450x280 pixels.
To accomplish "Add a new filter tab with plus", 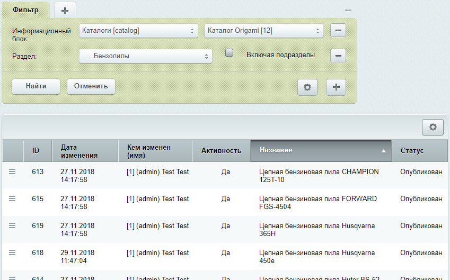I will tap(65, 11).
